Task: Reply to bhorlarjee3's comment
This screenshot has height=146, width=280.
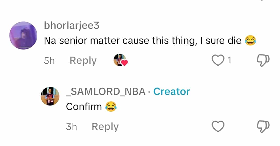Action: click(x=83, y=60)
